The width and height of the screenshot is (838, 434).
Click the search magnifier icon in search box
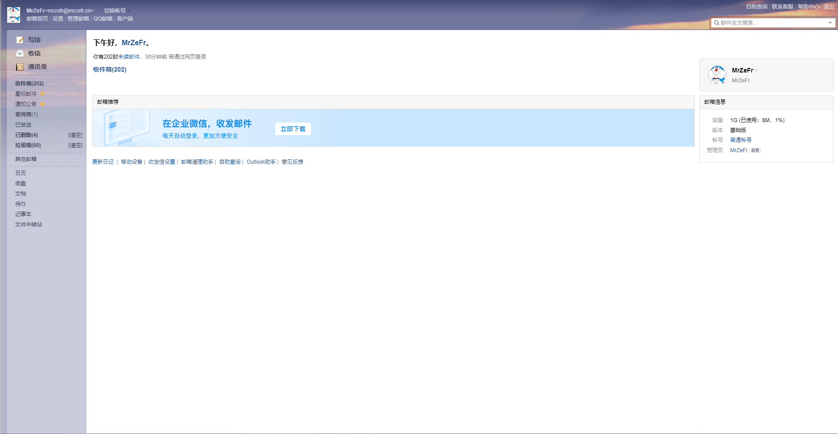coord(717,23)
